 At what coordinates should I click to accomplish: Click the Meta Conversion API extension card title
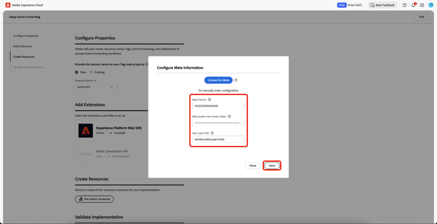(112, 151)
